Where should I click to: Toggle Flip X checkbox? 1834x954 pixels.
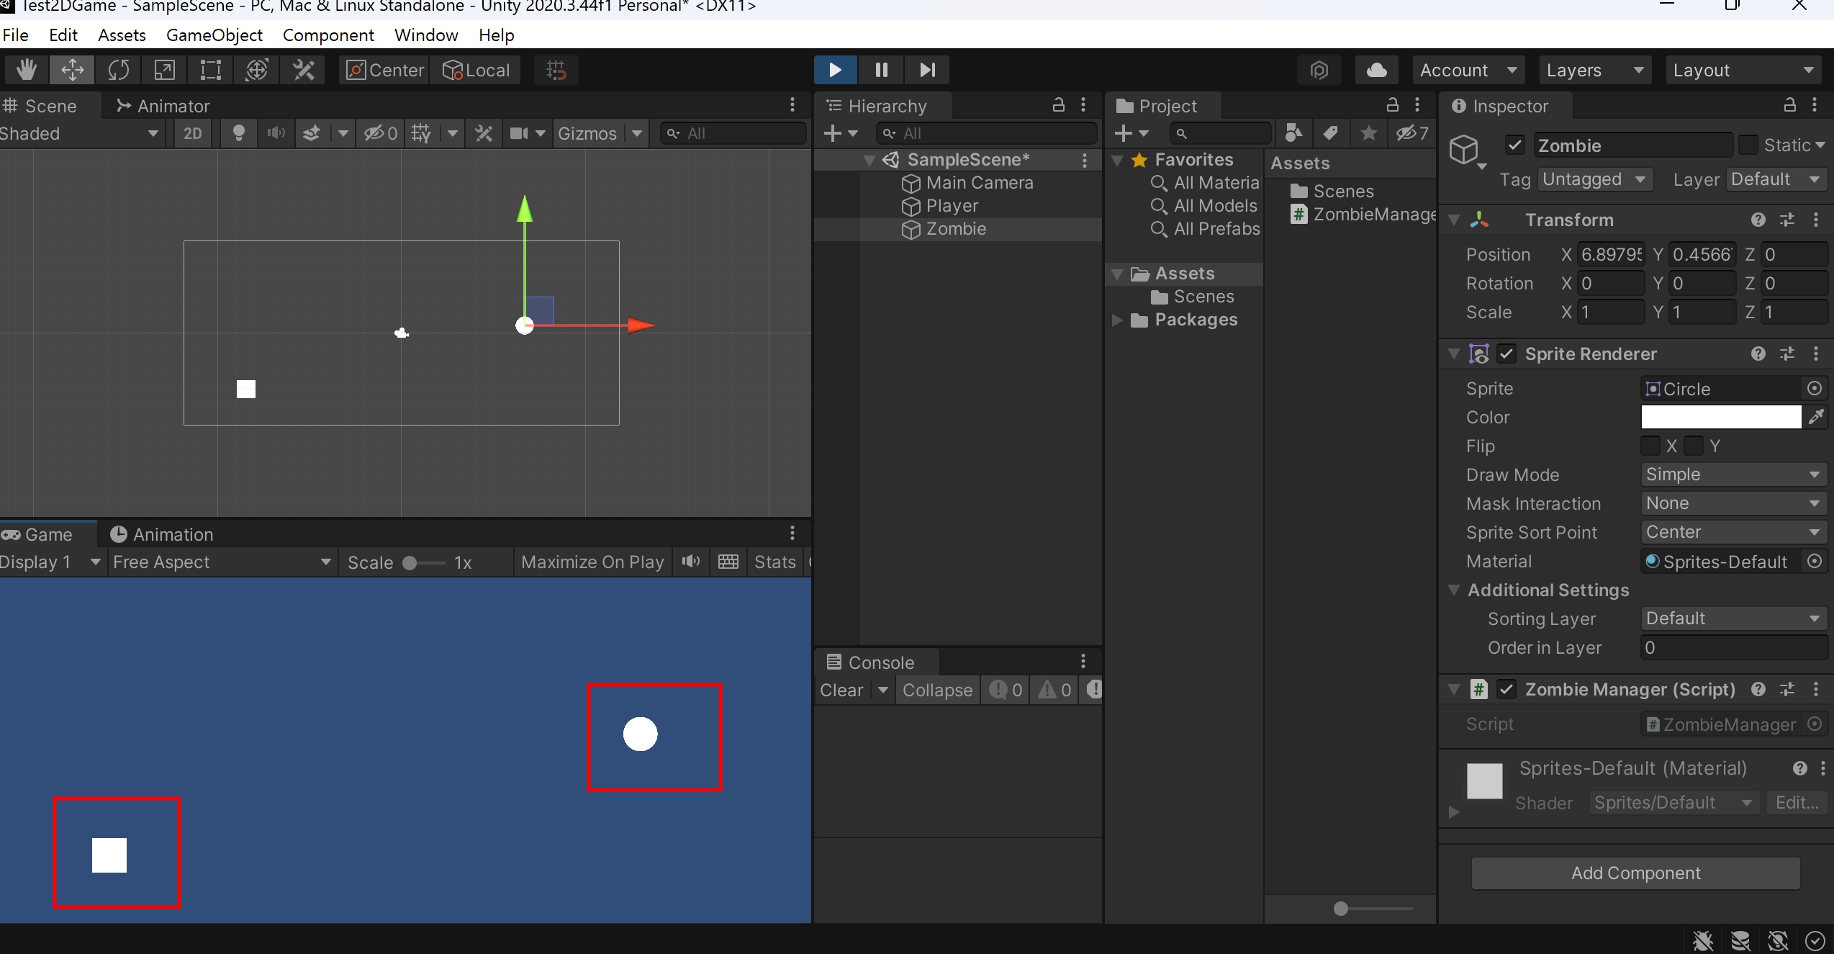click(x=1650, y=446)
